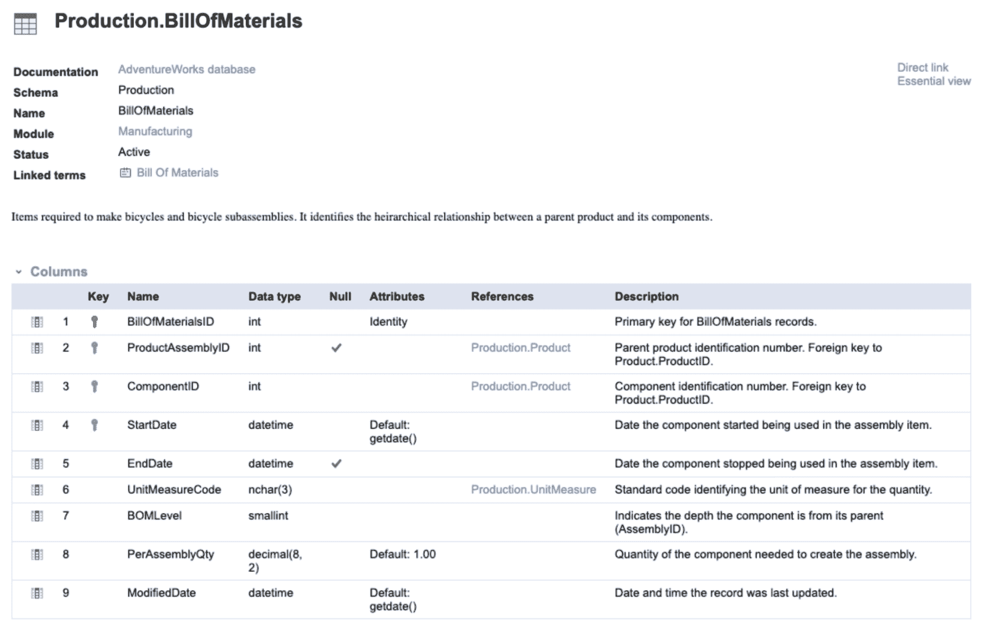1001x633 pixels.
Task: Click the column icon in BillOfMaterialsID row
Action: point(37,322)
